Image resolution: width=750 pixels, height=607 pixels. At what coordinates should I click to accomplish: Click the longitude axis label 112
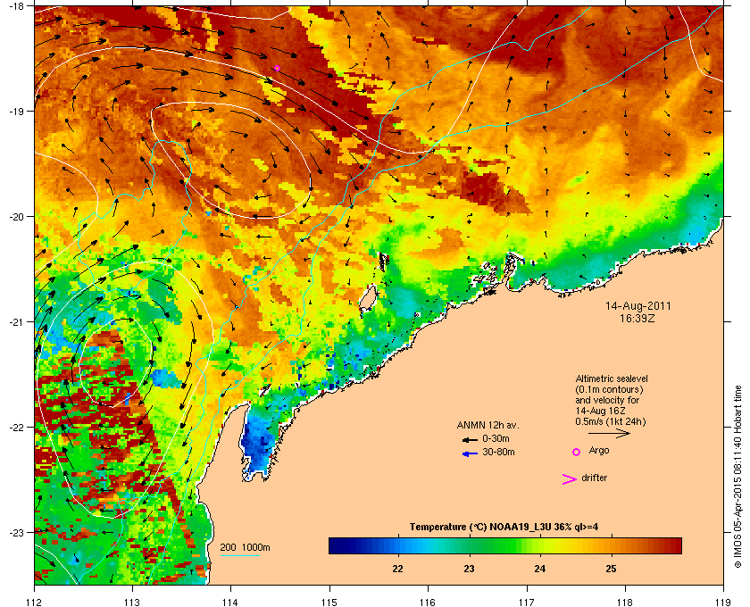(35, 603)
